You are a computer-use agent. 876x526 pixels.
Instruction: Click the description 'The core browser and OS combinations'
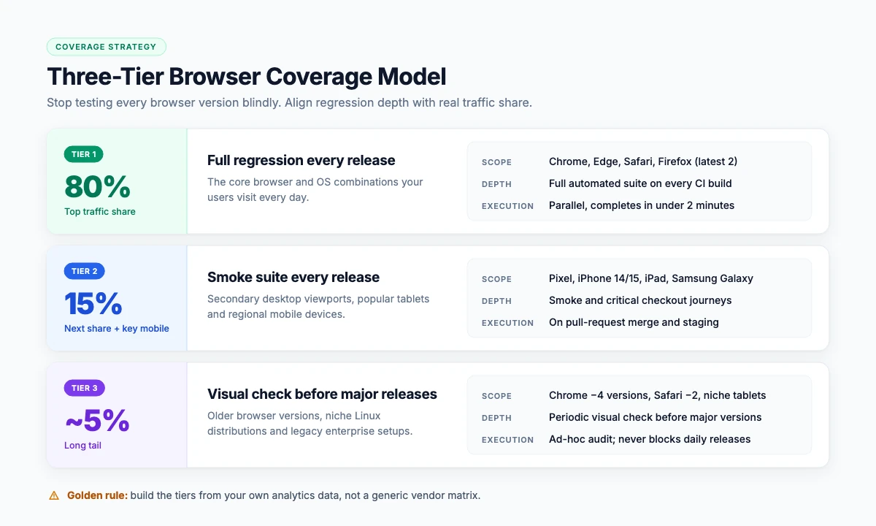pyautogui.click(x=315, y=190)
